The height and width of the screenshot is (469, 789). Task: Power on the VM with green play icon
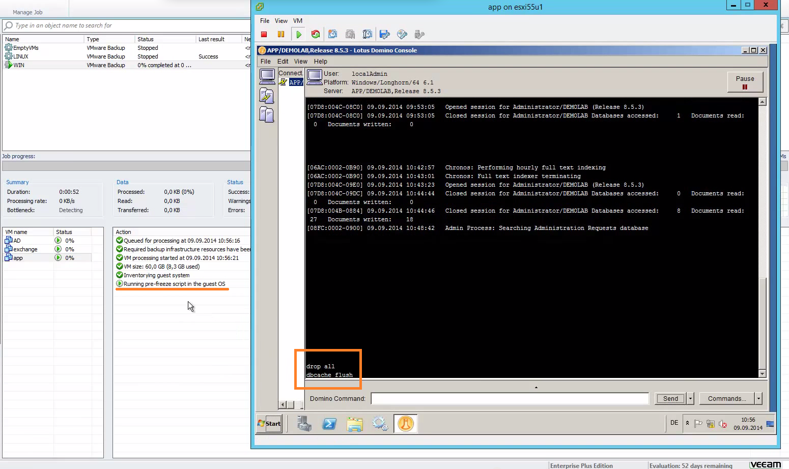tap(299, 35)
